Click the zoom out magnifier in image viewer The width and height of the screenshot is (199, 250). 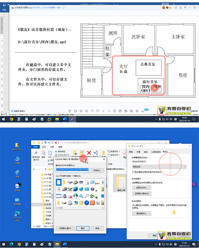coord(86,111)
